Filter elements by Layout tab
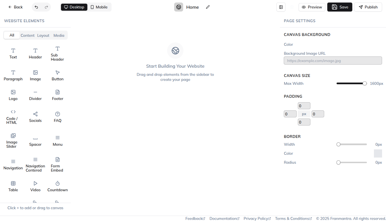 [43, 35]
